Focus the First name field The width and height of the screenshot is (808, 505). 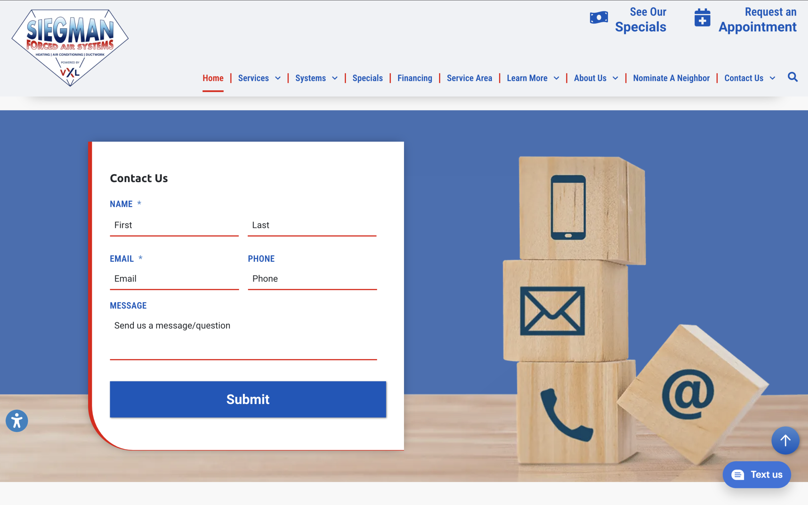point(174,225)
